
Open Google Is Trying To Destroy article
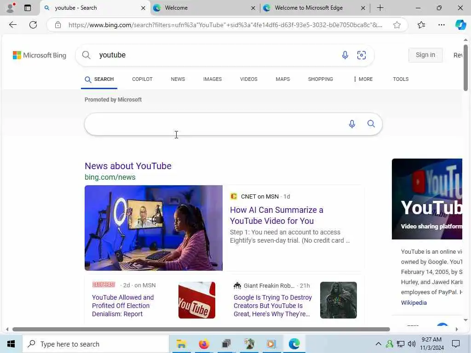tap(272, 306)
